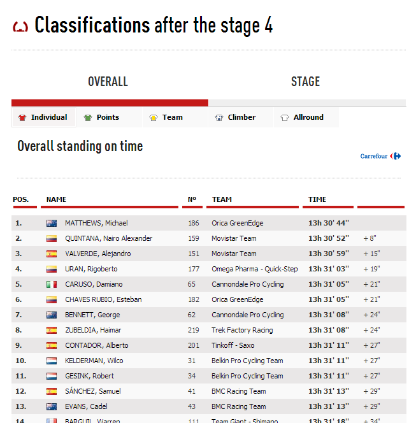Click the white Allround jersey icon

285,118
